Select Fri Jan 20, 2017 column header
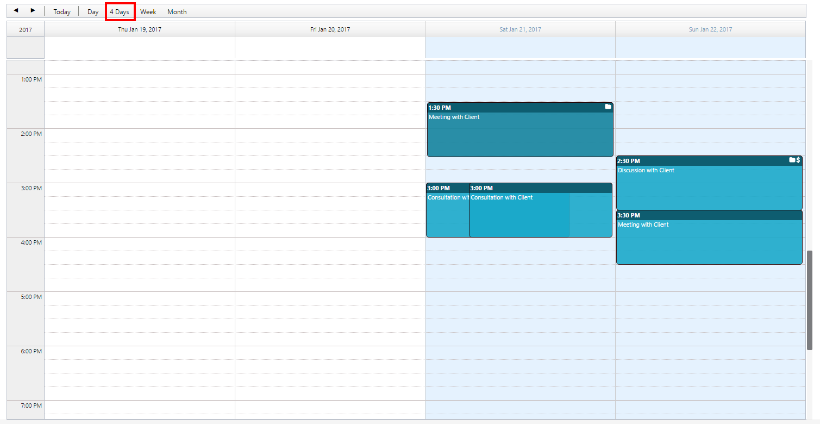820x424 pixels. point(330,29)
